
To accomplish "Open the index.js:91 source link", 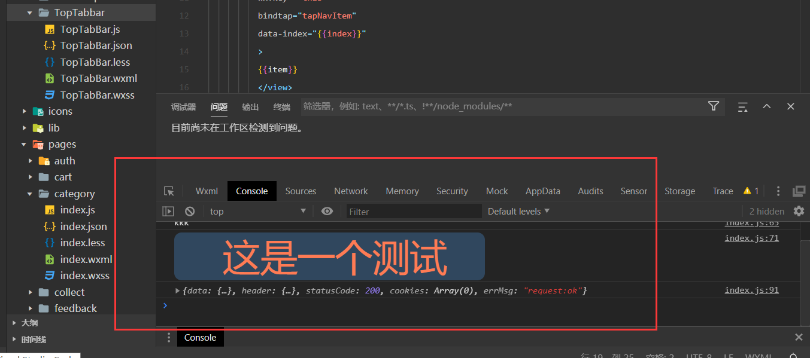I will pyautogui.click(x=752, y=290).
